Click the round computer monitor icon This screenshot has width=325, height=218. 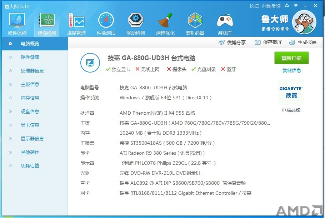coord(90,63)
